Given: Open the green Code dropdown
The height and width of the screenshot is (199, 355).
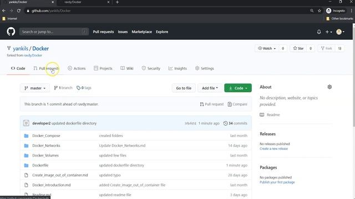Looking at the screenshot, I should point(238,88).
